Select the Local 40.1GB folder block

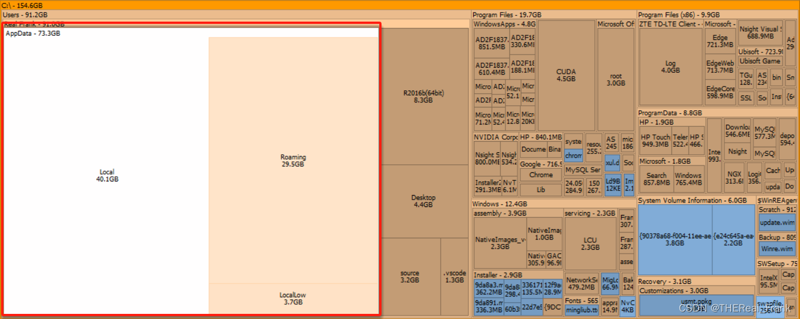[x=107, y=176]
